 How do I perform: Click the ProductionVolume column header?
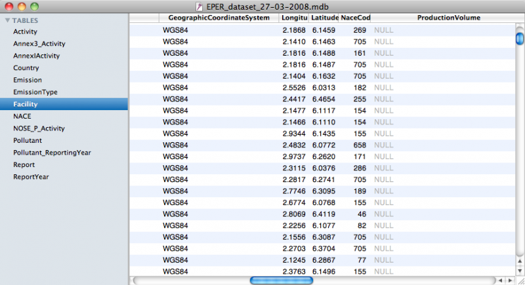point(448,17)
